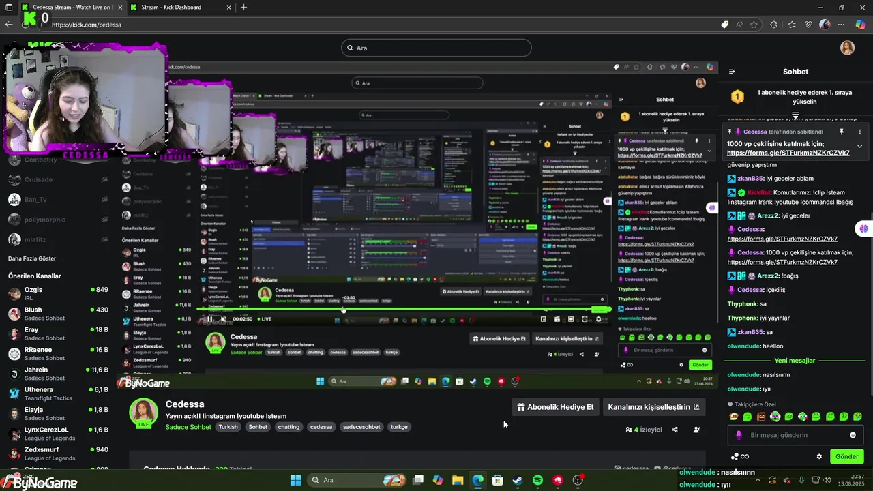The width and height of the screenshot is (873, 491).
Task: Open recommended channel Blush
Action: pos(58,314)
